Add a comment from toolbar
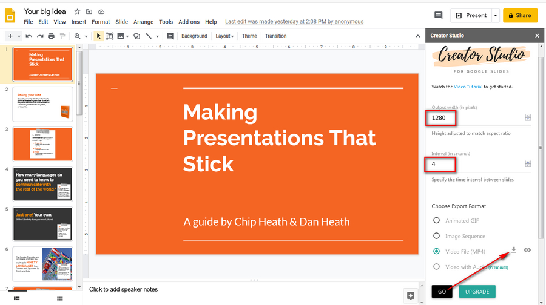Image resolution: width=546 pixels, height=305 pixels. [170, 36]
